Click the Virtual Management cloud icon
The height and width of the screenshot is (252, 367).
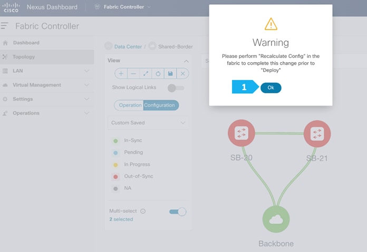pos(5,85)
